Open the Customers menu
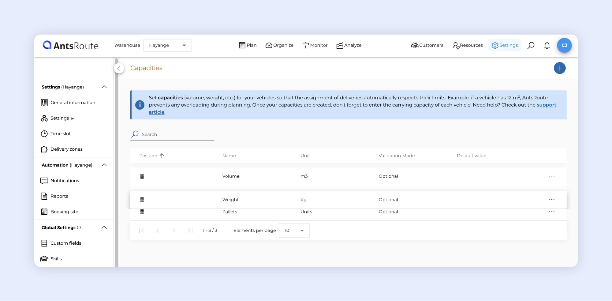 [427, 45]
